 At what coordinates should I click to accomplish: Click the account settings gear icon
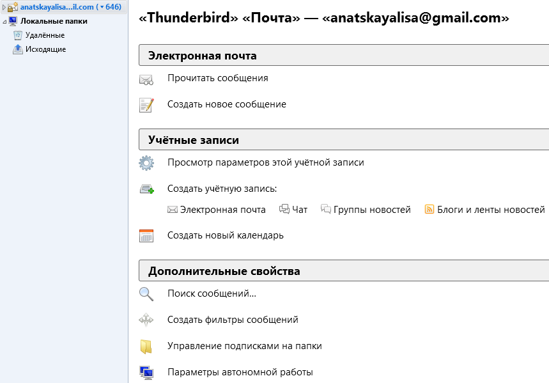pos(146,163)
